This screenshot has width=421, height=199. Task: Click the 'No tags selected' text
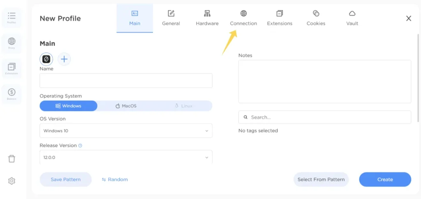pyautogui.click(x=258, y=131)
